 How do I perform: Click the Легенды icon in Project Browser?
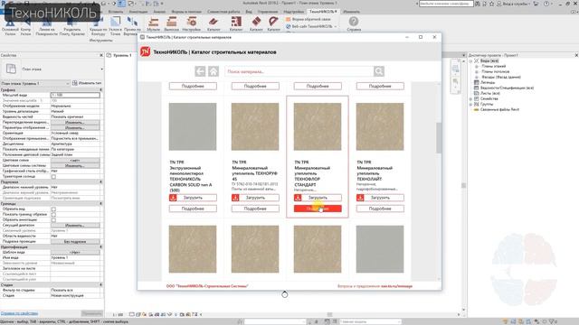click(477, 82)
